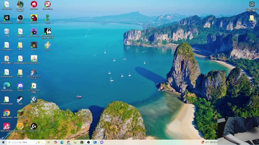The image size is (259, 145).
Task: Launch Steam from the desktop
Action: [20, 99]
